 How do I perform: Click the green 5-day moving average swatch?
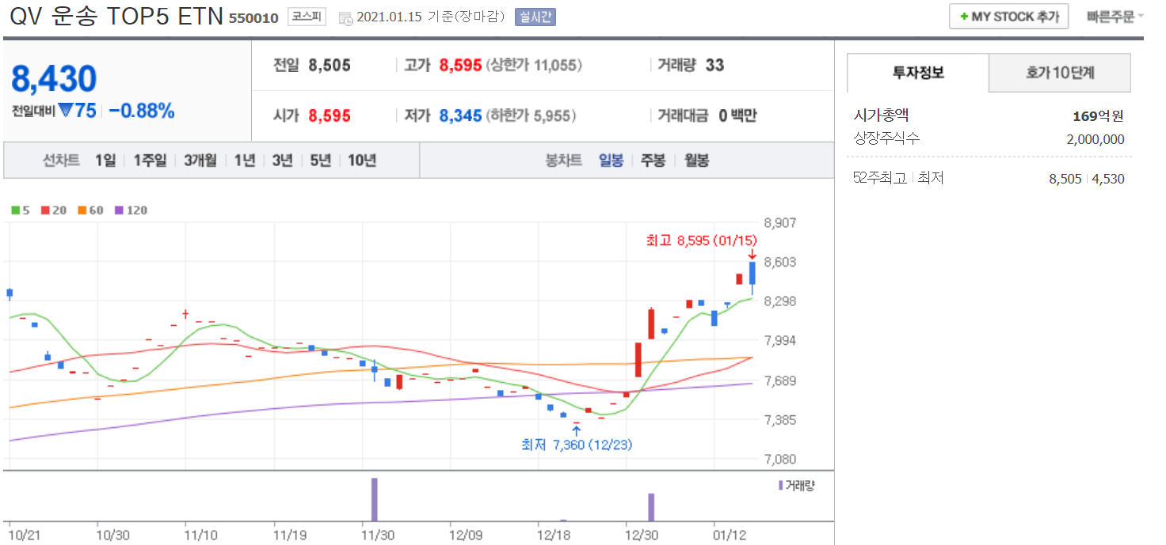point(15,210)
